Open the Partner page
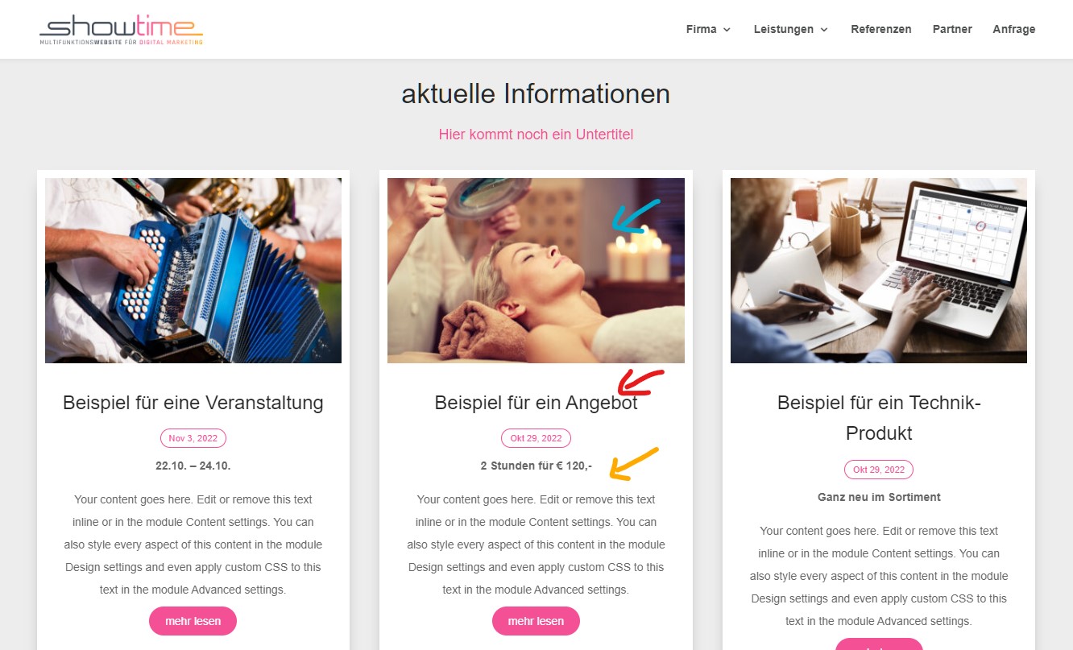Screen dimensions: 1073x650 [x=952, y=29]
